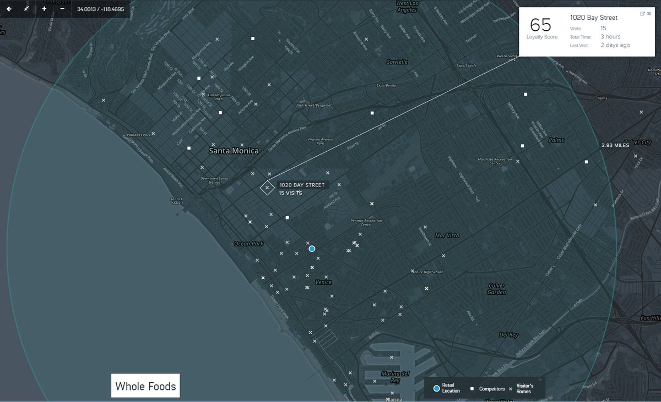This screenshot has height=402, width=661.
Task: Click the white Competitors legend square
Action: tap(472, 389)
